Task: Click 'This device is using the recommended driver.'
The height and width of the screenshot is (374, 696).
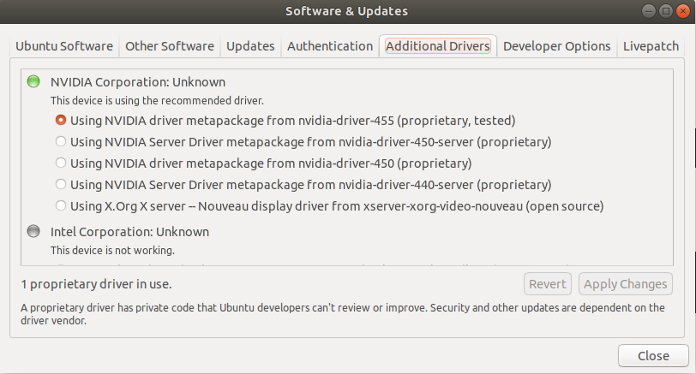Action: (157, 101)
